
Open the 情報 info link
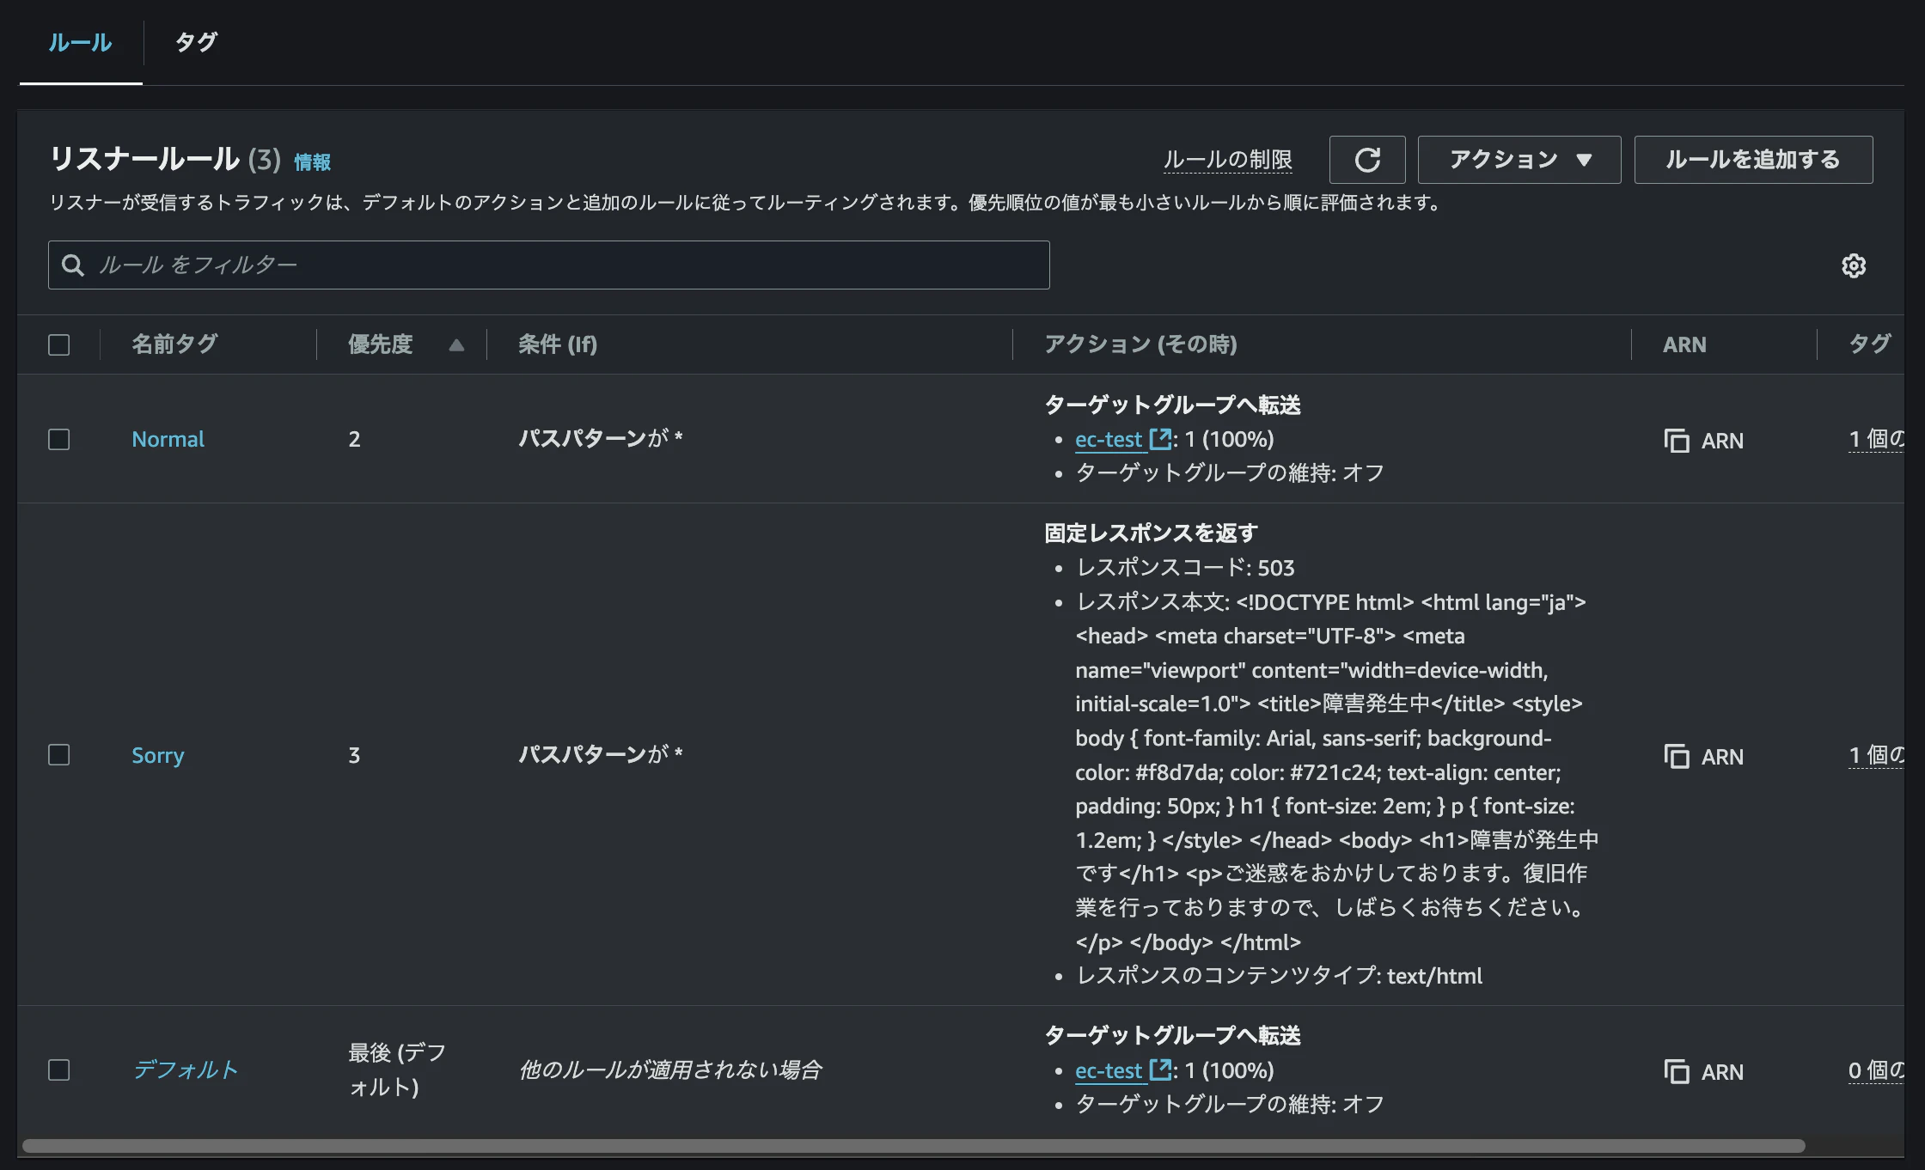(312, 162)
